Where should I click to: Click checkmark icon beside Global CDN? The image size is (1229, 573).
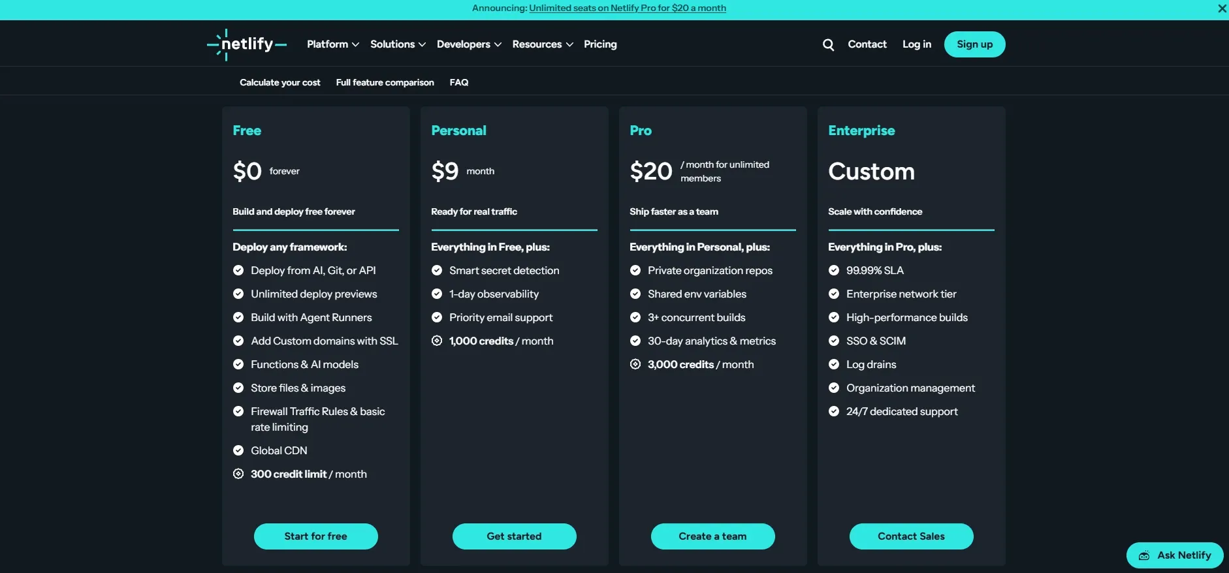238,450
